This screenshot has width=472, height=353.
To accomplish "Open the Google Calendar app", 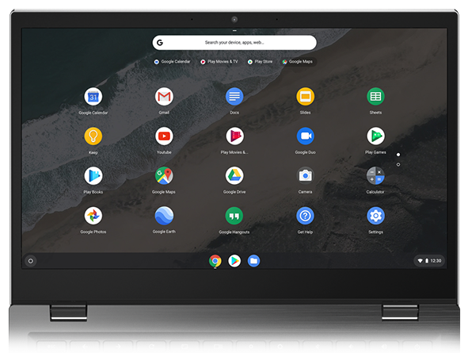I will click(93, 97).
